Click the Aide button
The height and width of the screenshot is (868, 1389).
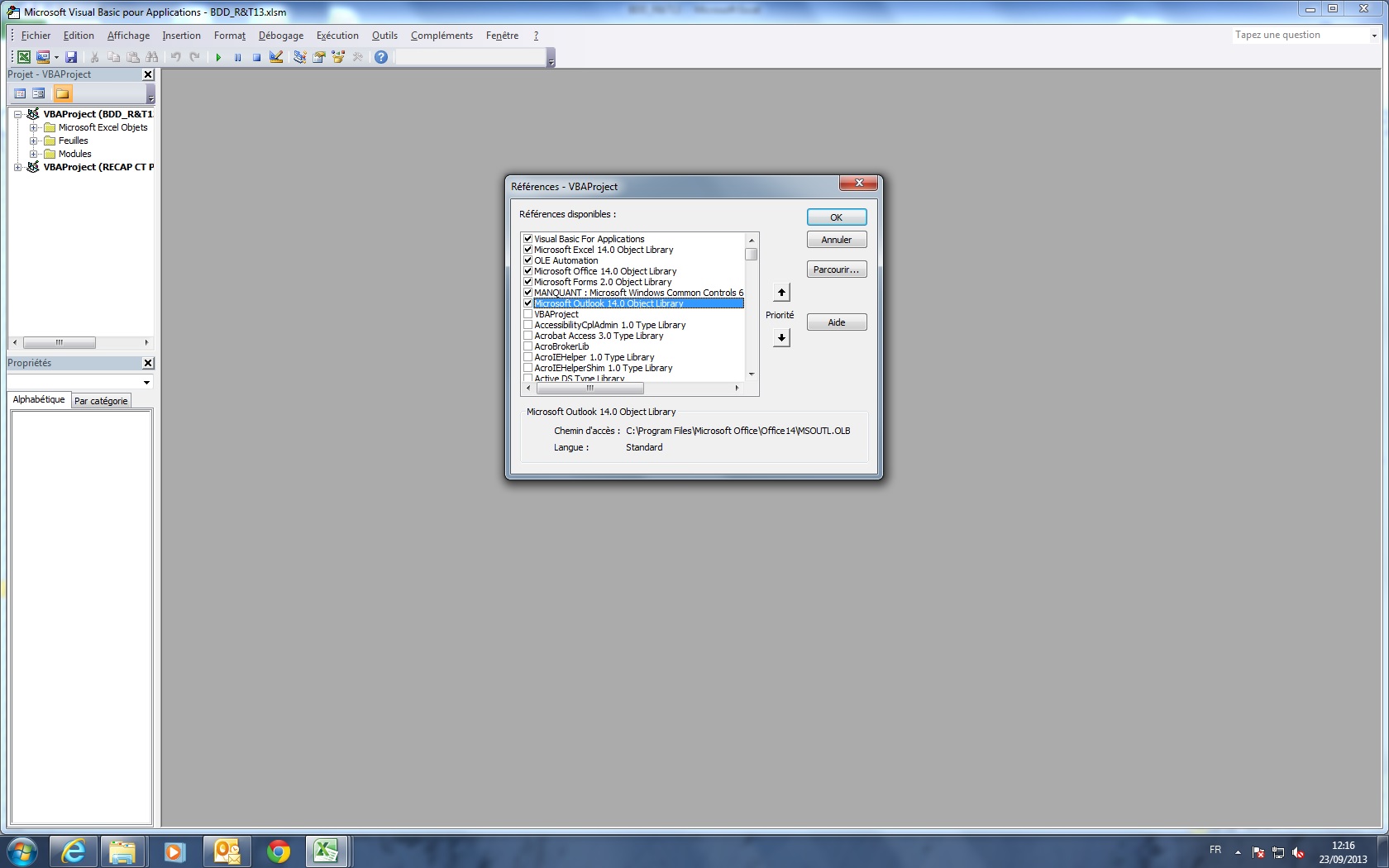point(837,322)
